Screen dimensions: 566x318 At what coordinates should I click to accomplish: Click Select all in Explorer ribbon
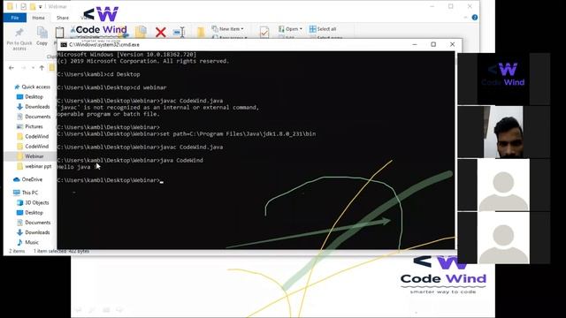(x=323, y=29)
